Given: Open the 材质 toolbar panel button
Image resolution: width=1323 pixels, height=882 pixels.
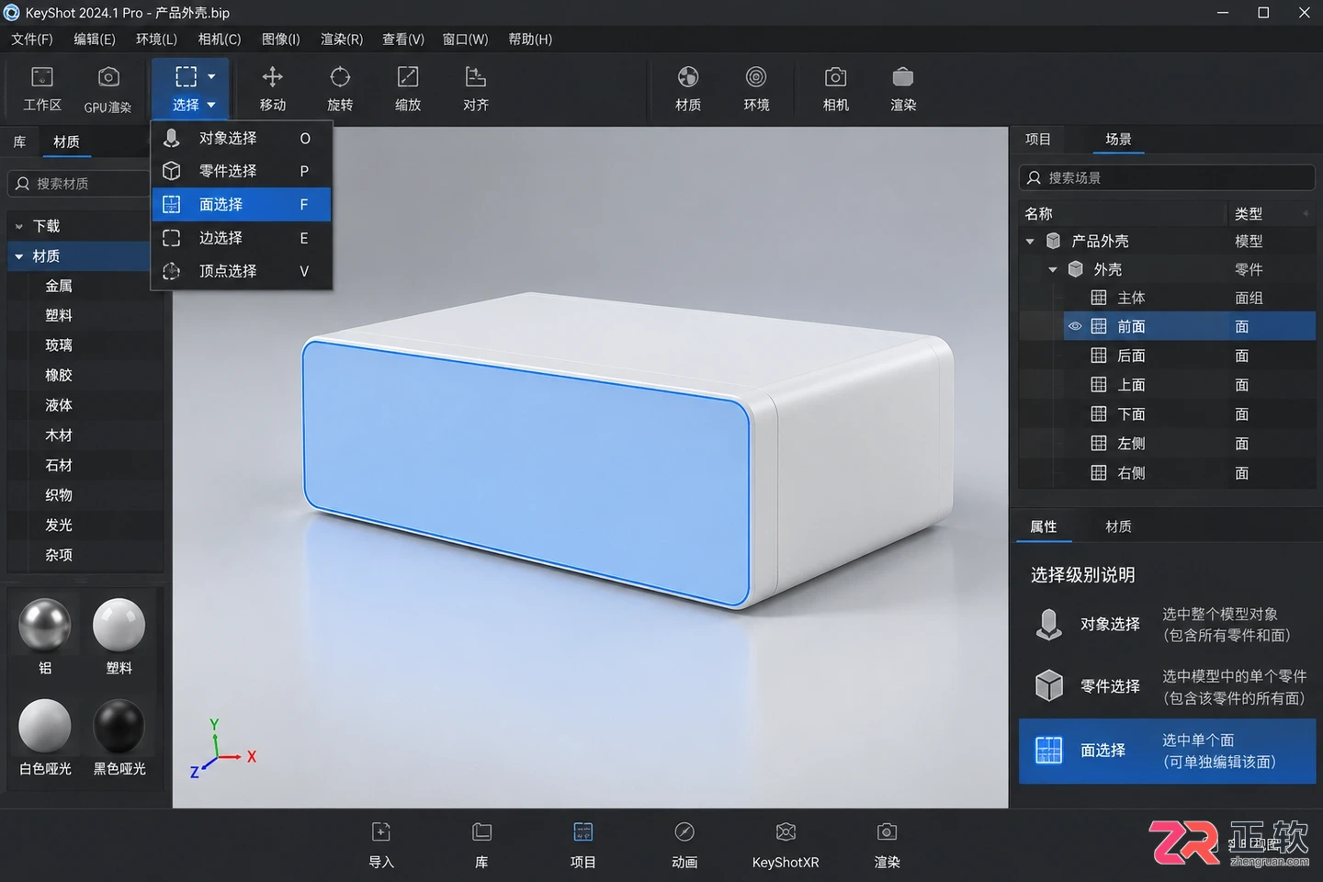Looking at the screenshot, I should point(688,89).
